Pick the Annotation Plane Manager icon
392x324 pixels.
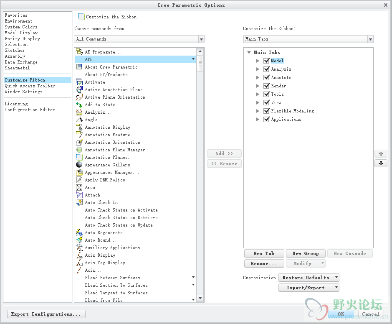pos(79,150)
